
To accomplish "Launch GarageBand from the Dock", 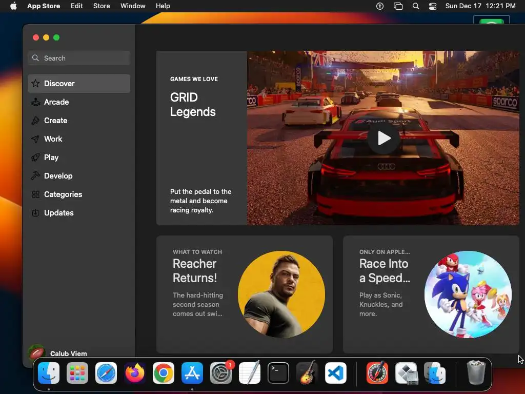I will [307, 373].
